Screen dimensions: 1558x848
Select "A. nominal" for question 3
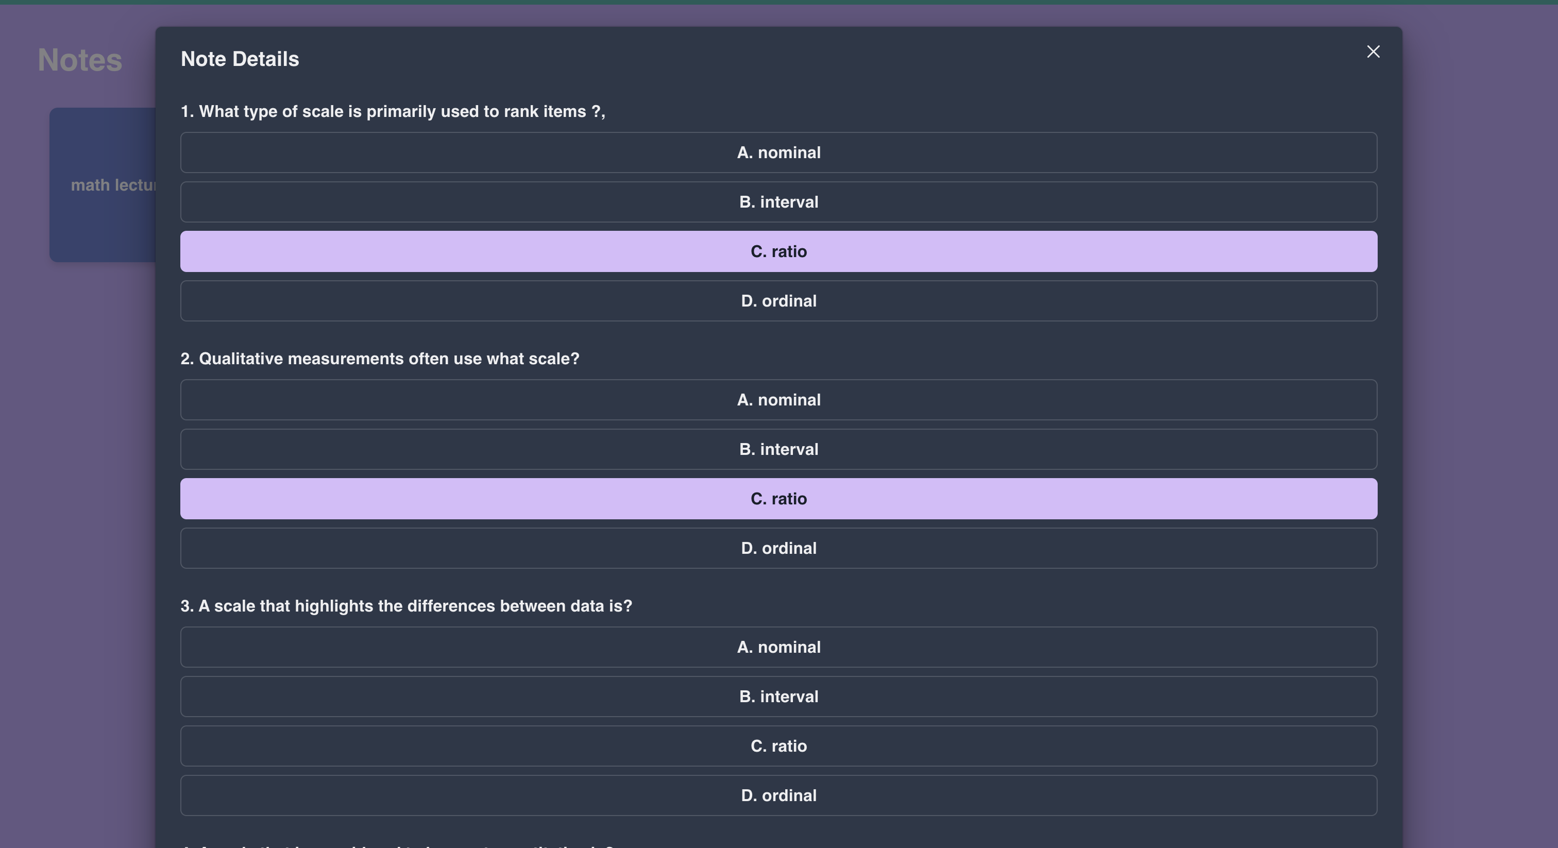click(779, 647)
